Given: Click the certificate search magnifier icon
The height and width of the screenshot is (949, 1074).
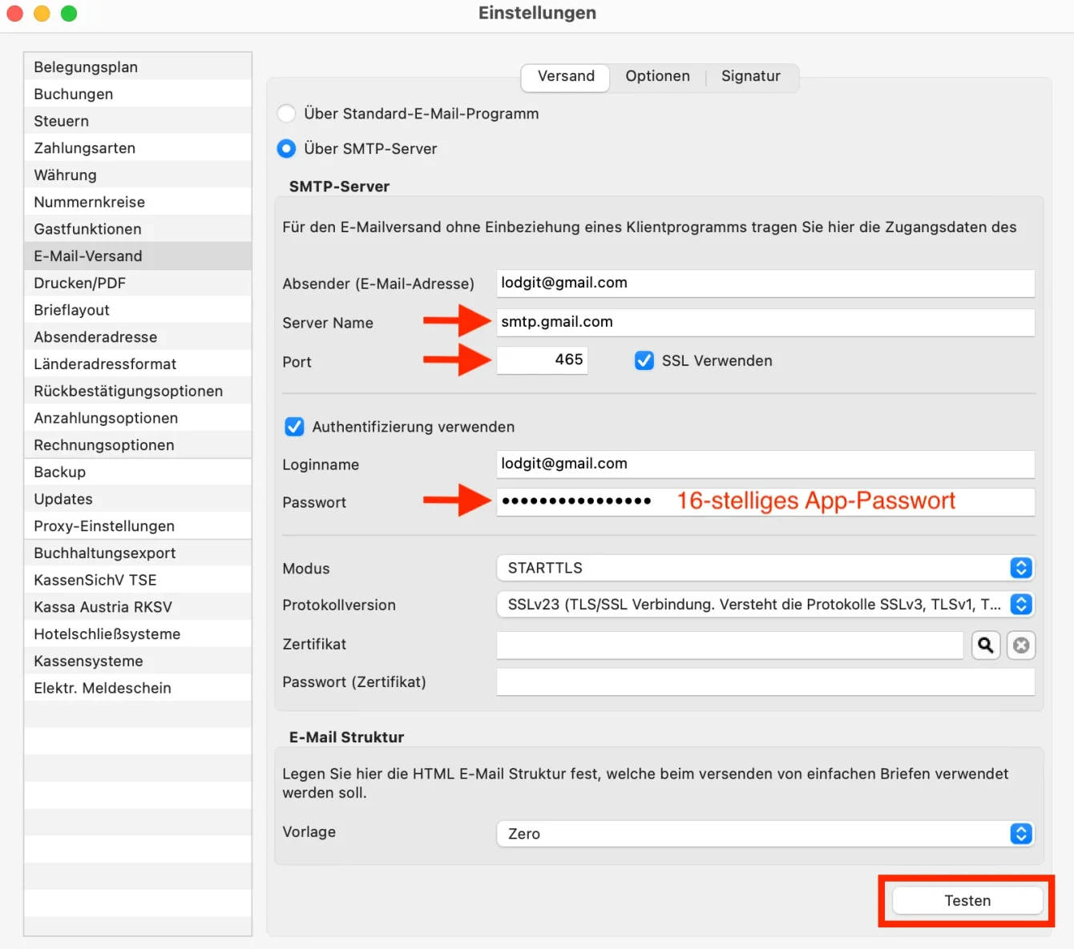Looking at the screenshot, I should (x=986, y=645).
